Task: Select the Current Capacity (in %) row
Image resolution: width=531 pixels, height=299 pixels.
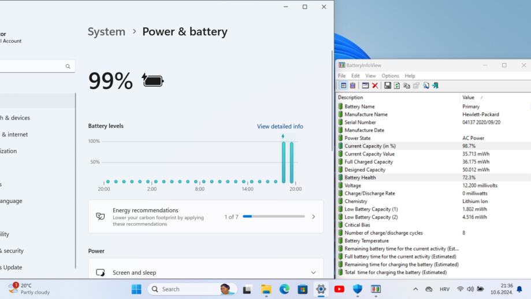Action: 433,146
